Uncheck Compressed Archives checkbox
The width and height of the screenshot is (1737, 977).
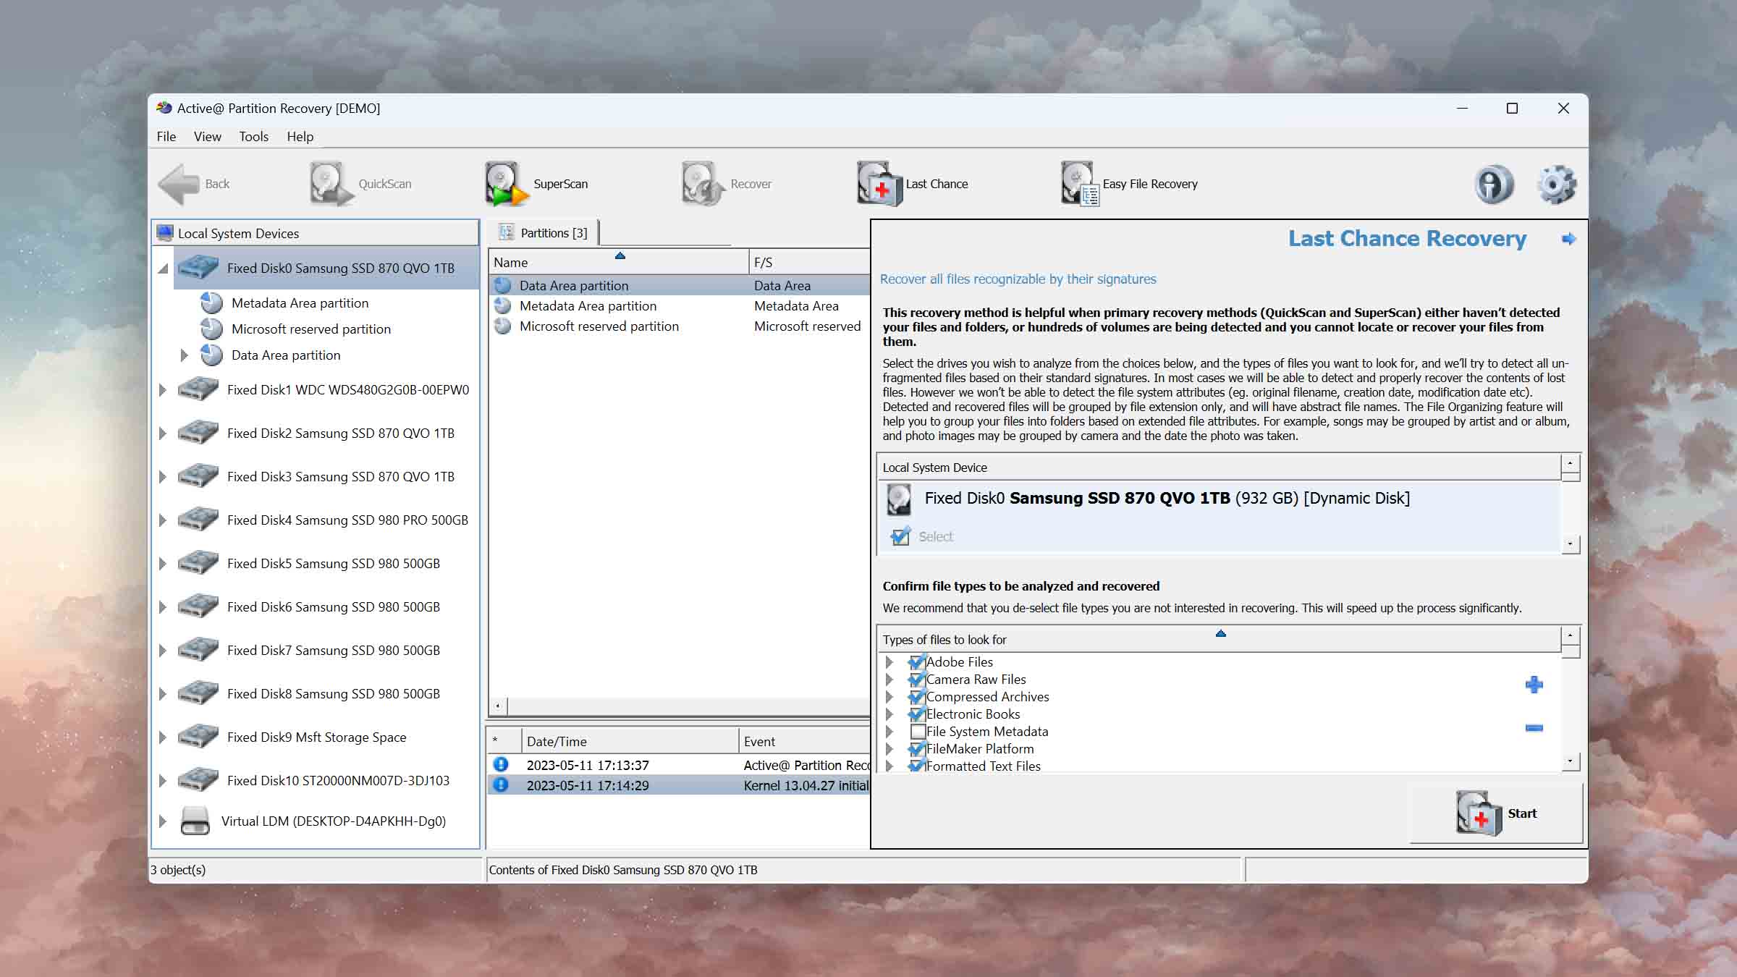(x=917, y=696)
